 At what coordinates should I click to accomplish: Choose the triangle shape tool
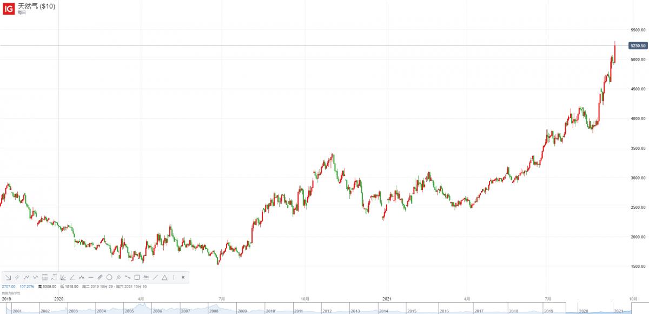coord(164,277)
